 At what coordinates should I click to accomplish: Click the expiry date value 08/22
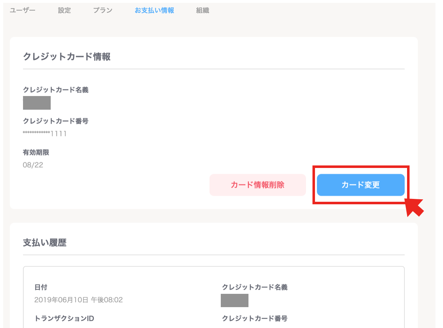(x=33, y=165)
